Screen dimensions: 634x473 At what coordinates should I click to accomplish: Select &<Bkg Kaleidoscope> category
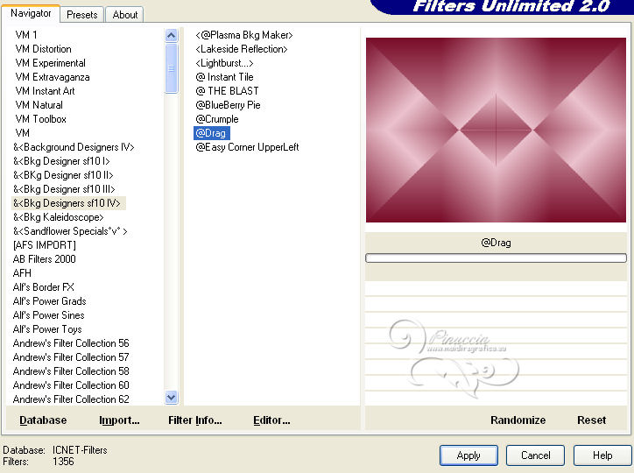pyautogui.click(x=58, y=217)
